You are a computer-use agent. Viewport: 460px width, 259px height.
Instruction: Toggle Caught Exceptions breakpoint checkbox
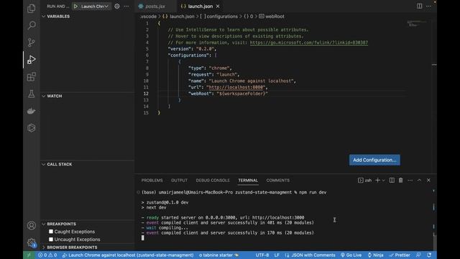tap(51, 232)
